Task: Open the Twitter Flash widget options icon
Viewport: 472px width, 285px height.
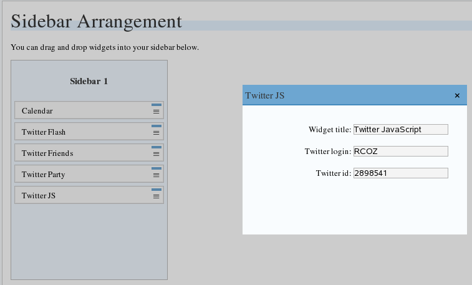Action: [156, 132]
